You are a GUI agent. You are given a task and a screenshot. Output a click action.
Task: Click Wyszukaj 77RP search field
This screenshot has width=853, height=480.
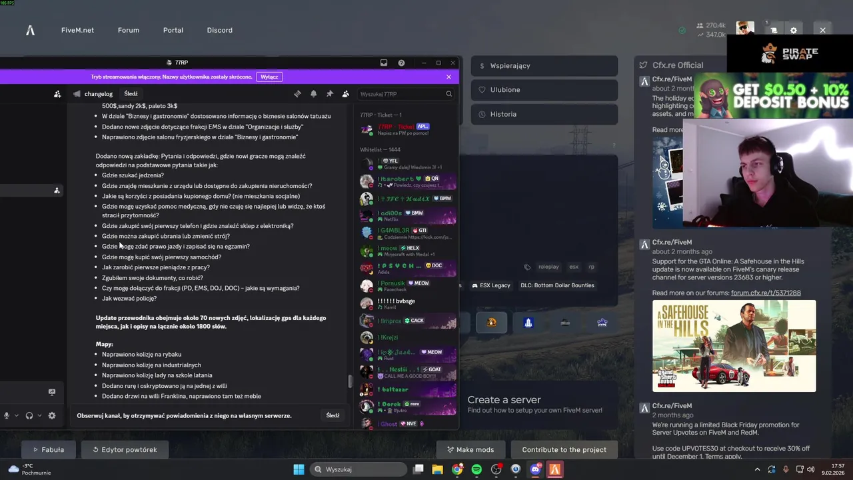coord(406,94)
